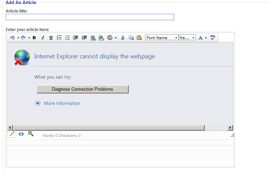Click the Remove Link icon
The image size is (270, 174).
[101, 38]
